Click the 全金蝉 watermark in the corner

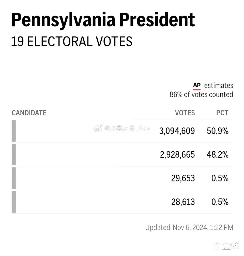pos(226,246)
